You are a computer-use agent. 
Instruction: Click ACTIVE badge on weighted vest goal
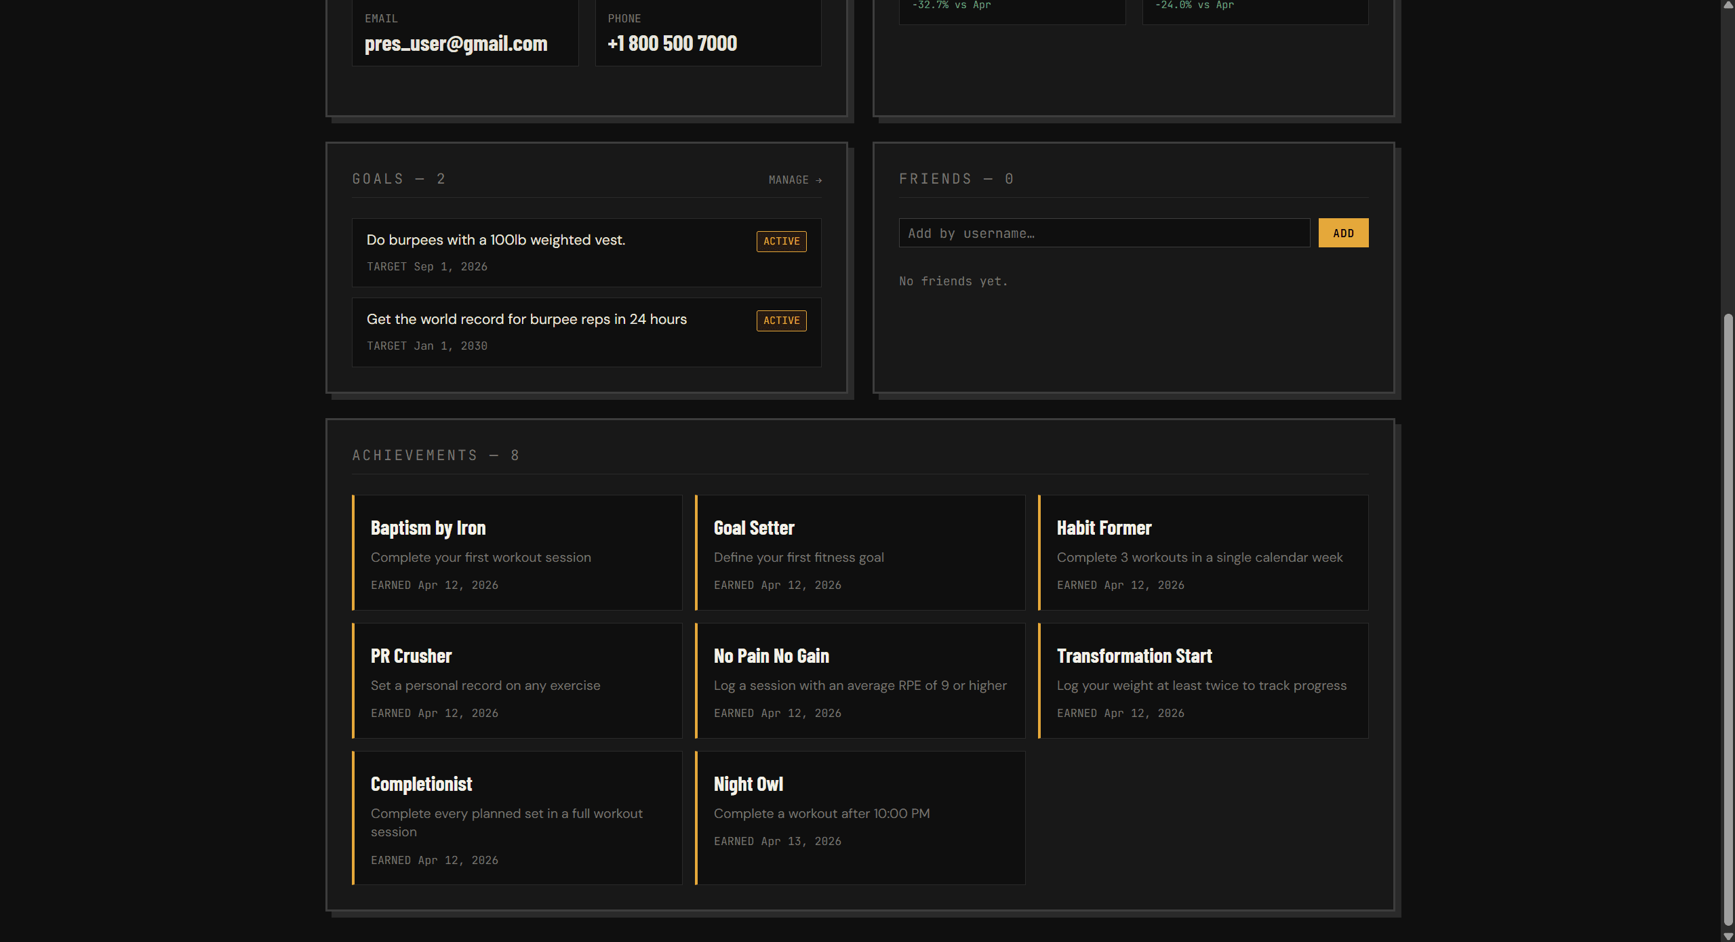click(781, 241)
